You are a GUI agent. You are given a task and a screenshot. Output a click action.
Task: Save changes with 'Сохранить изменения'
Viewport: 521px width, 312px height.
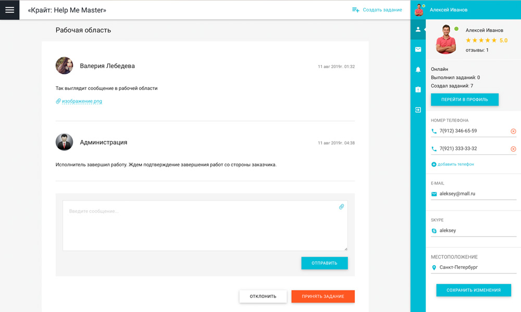click(x=474, y=290)
